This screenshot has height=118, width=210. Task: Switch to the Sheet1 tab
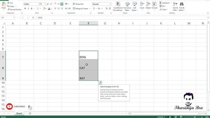click(19, 113)
